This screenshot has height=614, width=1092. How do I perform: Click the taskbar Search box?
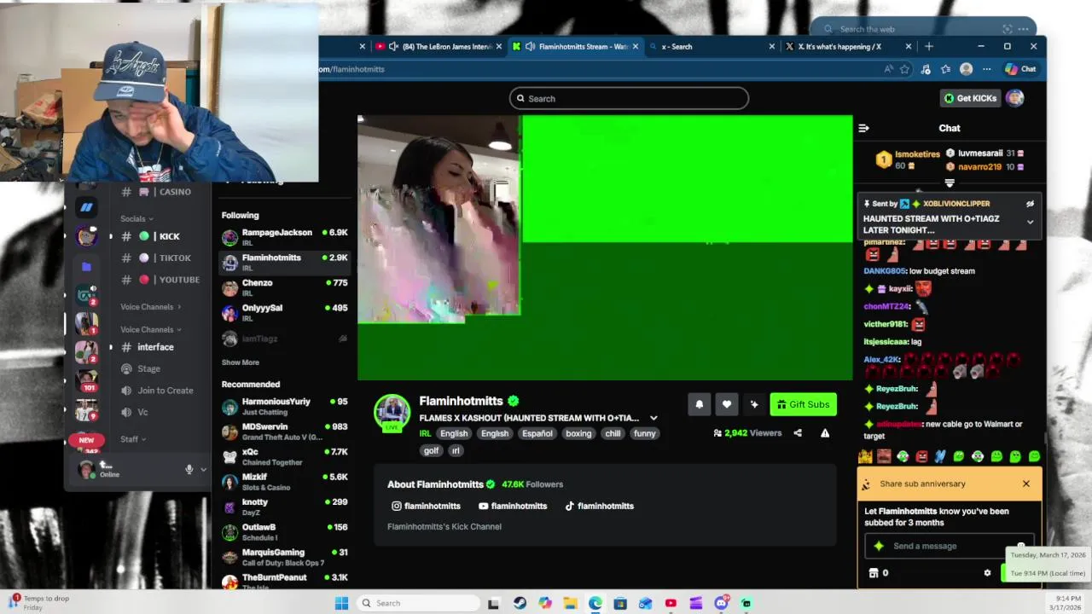coord(417,603)
